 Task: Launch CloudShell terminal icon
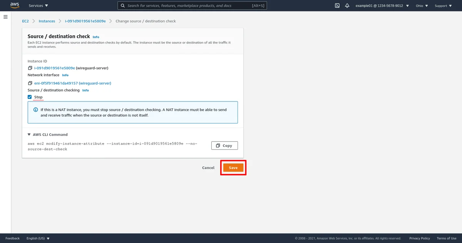[337, 6]
